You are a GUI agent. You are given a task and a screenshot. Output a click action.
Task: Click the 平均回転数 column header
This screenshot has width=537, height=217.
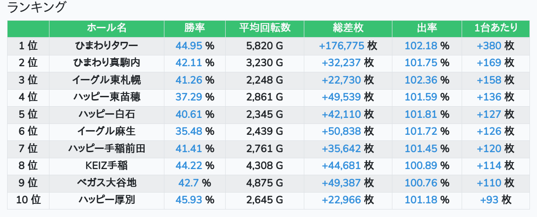264,28
